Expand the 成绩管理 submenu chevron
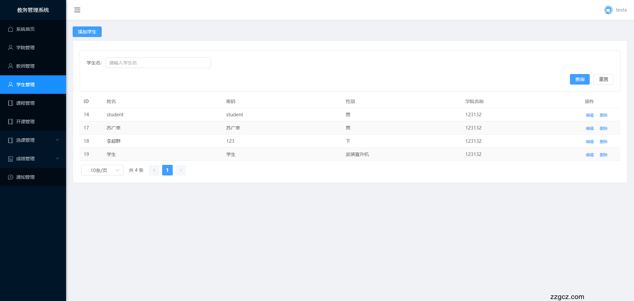This screenshot has width=634, height=301. coord(57,159)
